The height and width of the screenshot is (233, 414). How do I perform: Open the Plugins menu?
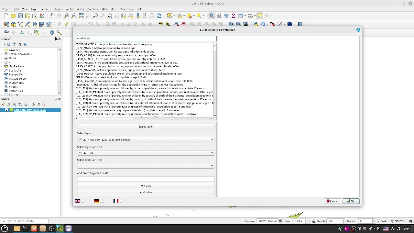pos(58,9)
